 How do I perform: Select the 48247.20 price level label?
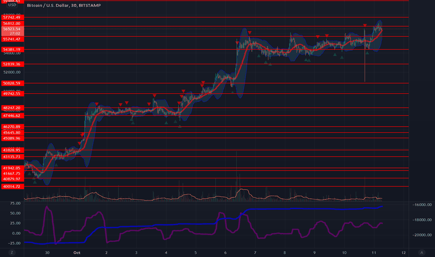click(x=13, y=108)
